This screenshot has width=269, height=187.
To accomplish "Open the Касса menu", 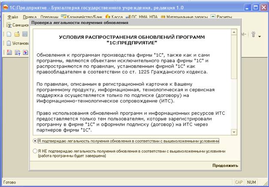I will (114, 17).
